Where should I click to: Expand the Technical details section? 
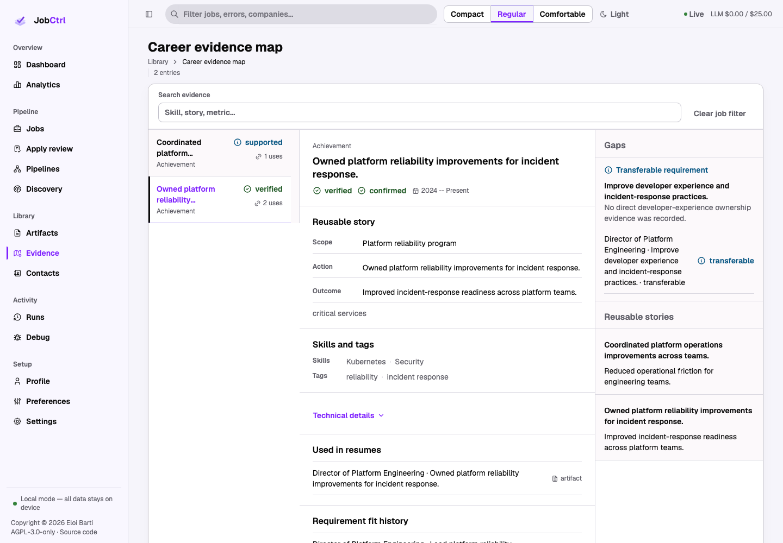tap(348, 415)
